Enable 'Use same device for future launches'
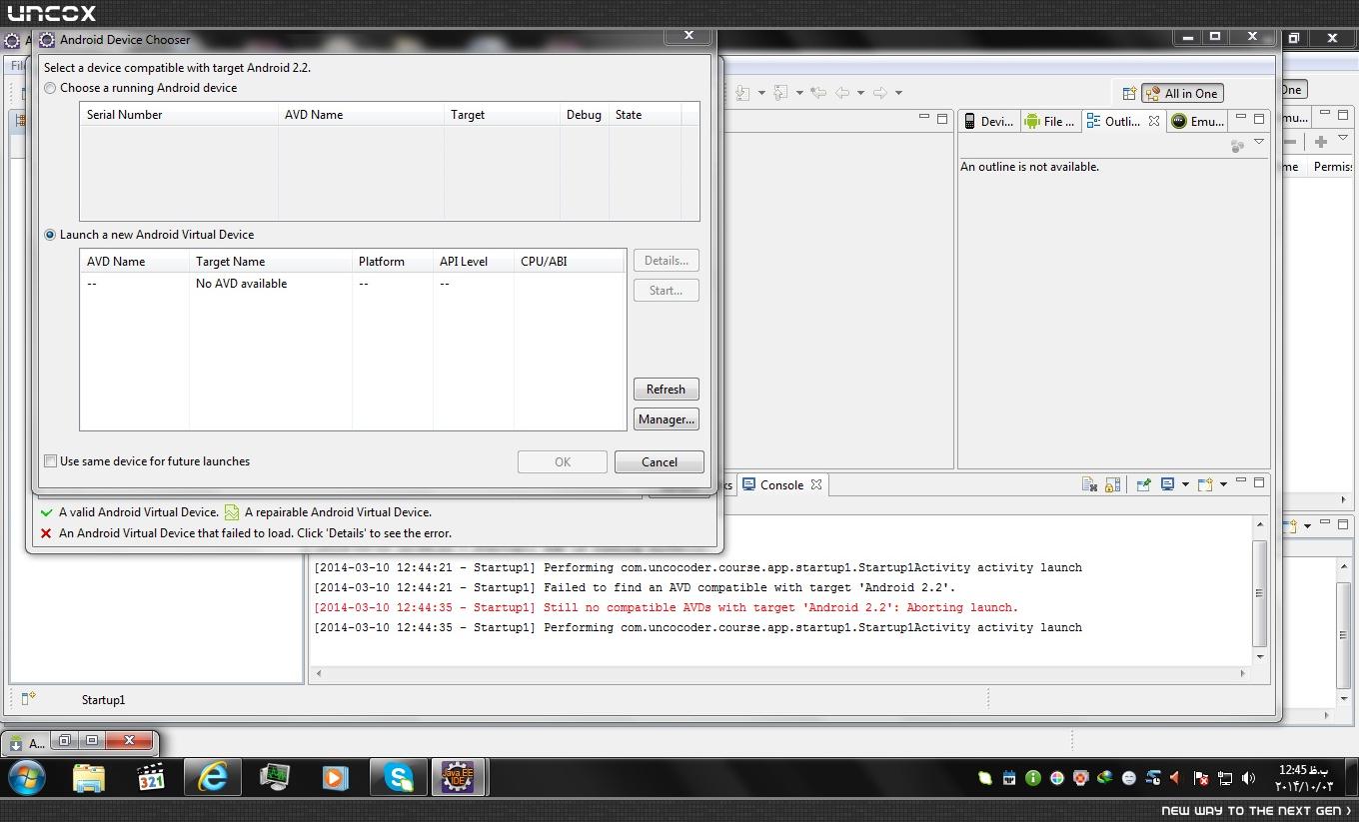 click(50, 461)
